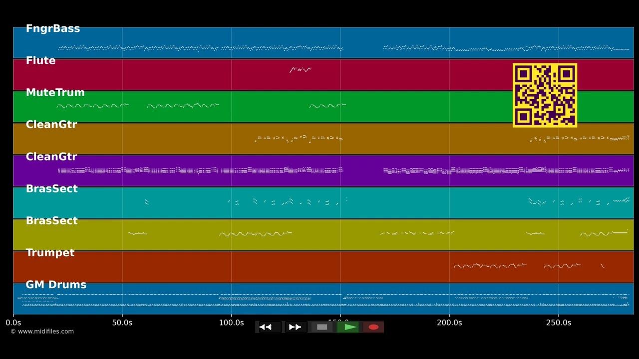Select the FngrBass track label
Image resolution: width=639 pixels, height=359 pixels.
point(53,28)
